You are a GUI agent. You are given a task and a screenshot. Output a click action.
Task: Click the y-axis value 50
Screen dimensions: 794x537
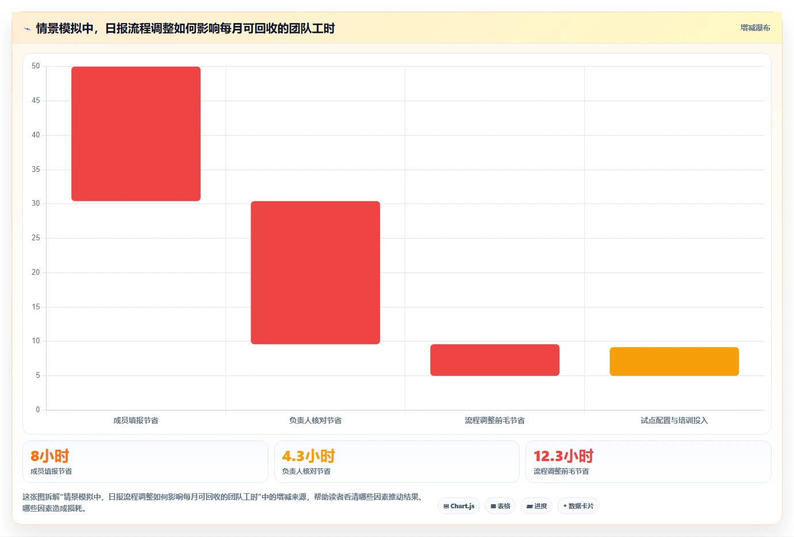(x=36, y=66)
